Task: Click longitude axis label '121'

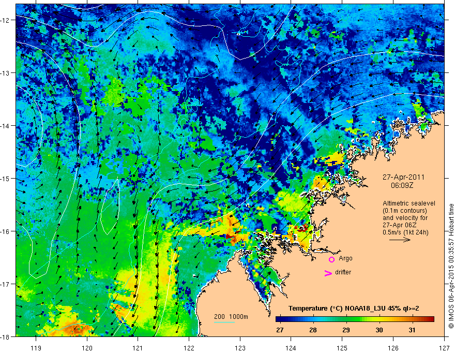Action: [138, 348]
